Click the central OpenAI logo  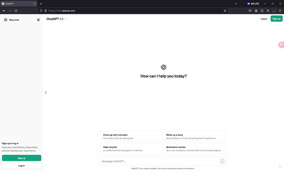pyautogui.click(x=163, y=67)
